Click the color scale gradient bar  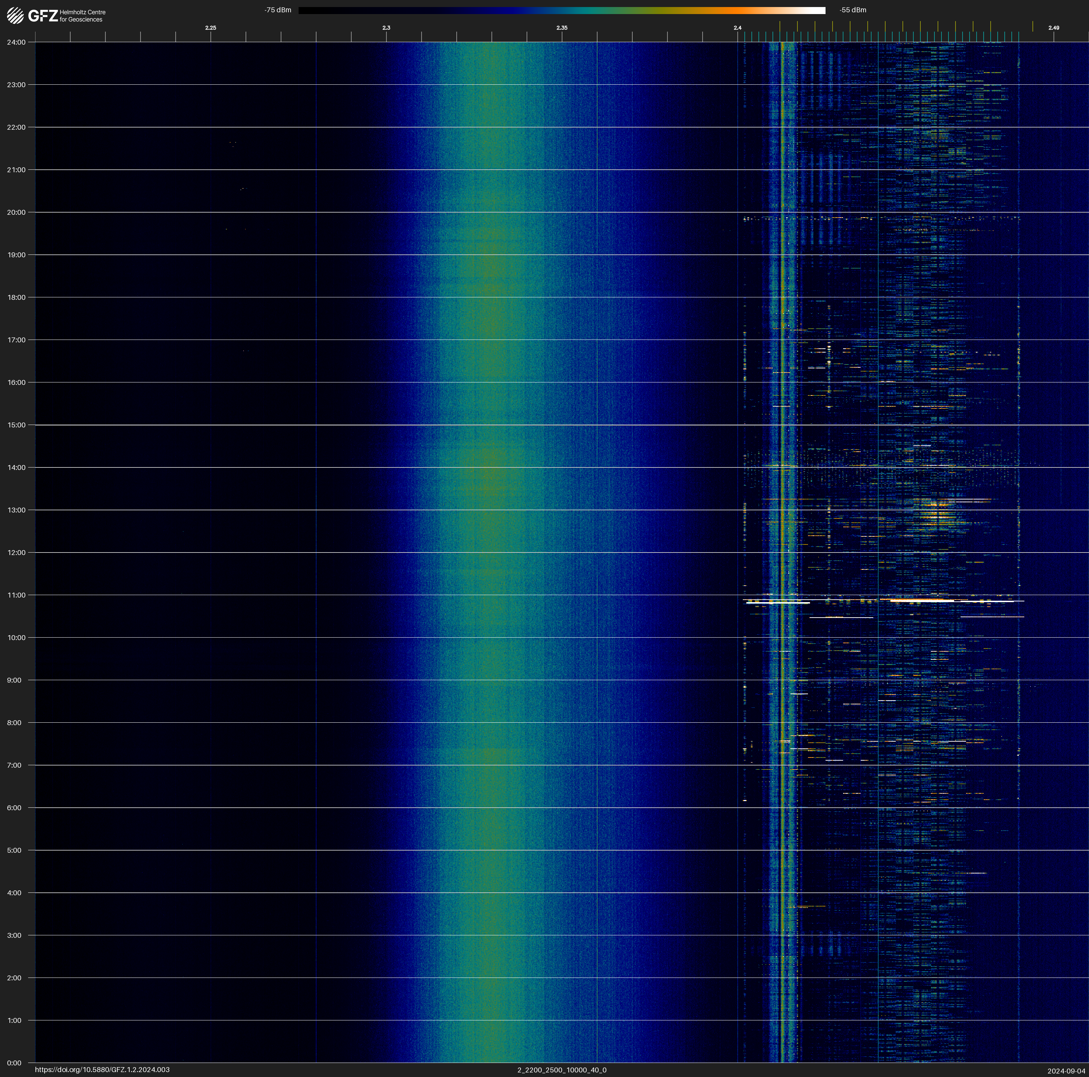(x=561, y=10)
